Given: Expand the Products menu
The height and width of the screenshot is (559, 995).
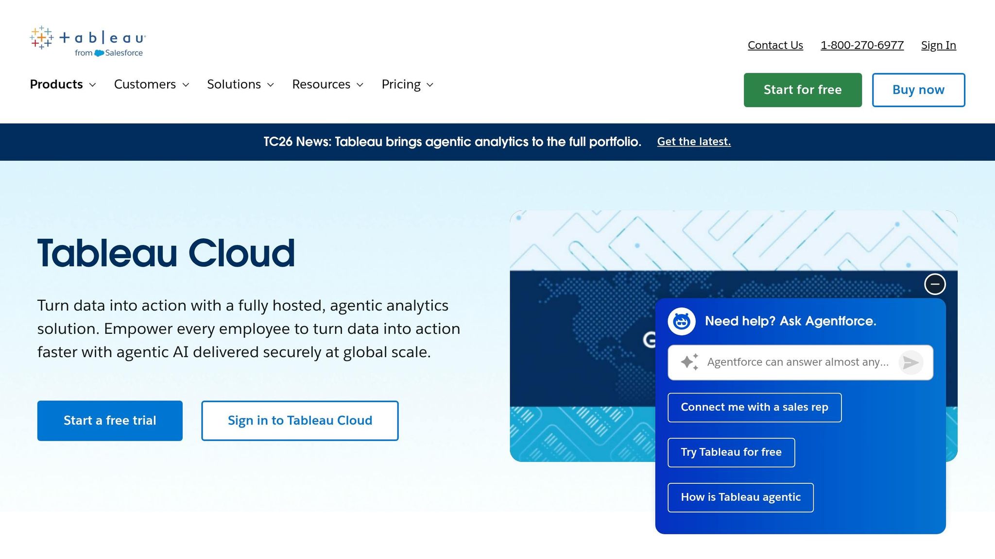Looking at the screenshot, I should [x=63, y=84].
